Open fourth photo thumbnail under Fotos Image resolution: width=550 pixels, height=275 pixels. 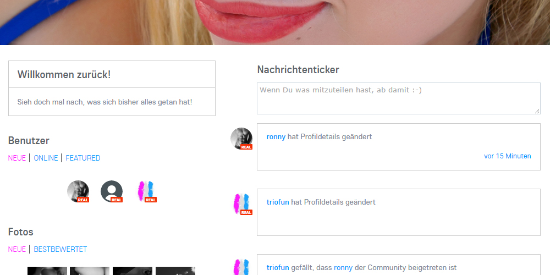point(175,271)
